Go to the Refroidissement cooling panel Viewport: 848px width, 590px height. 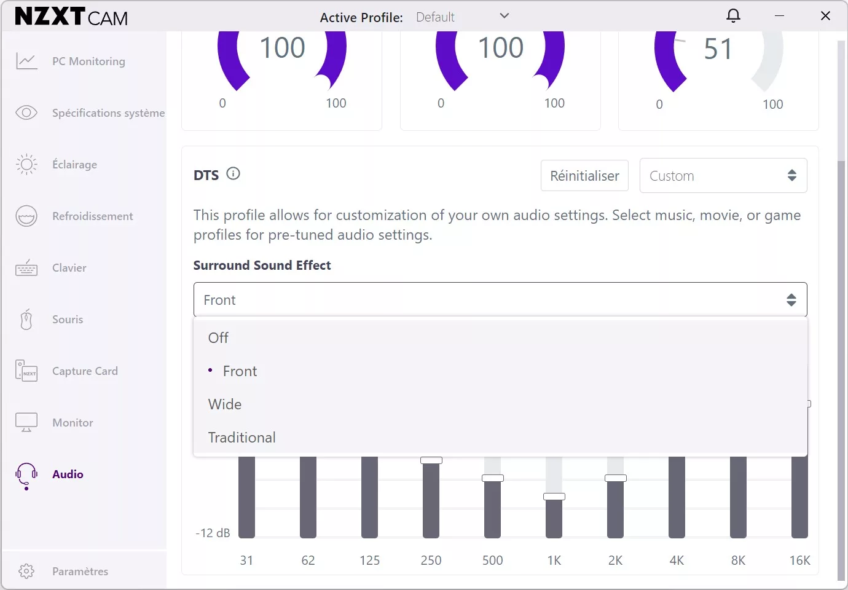[26, 216]
